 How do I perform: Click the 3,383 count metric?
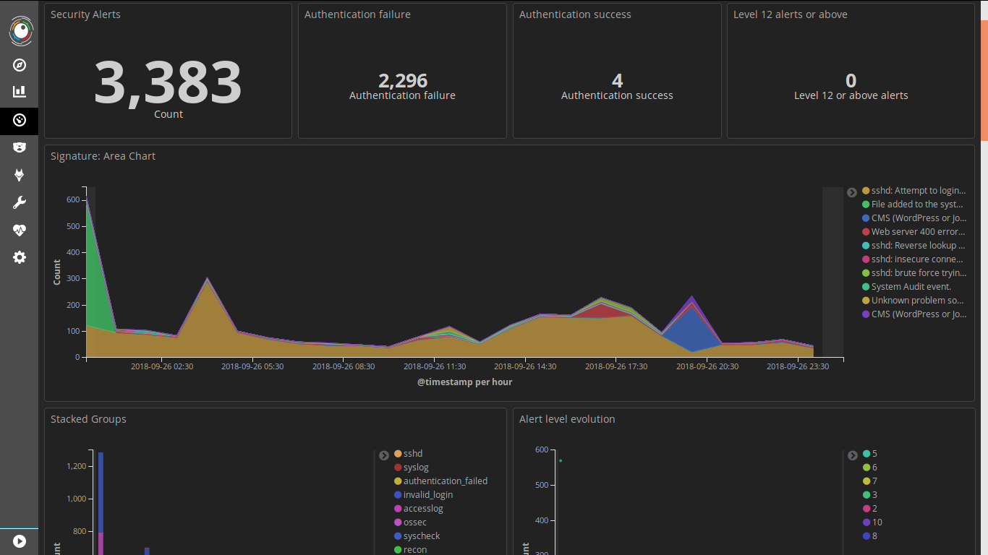tap(168, 82)
